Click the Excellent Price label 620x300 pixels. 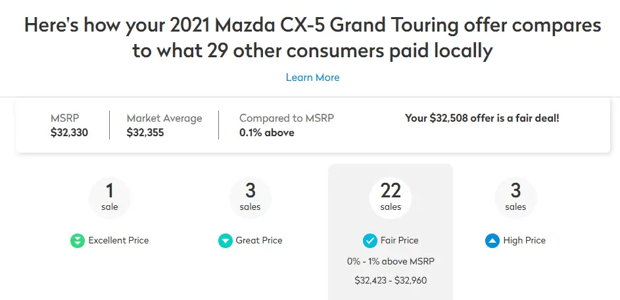point(118,241)
